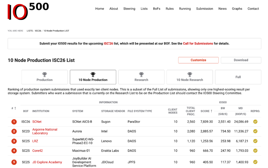The height and width of the screenshot is (168, 268).
Task: Go to the Steering page
Action: pos(129,9)
